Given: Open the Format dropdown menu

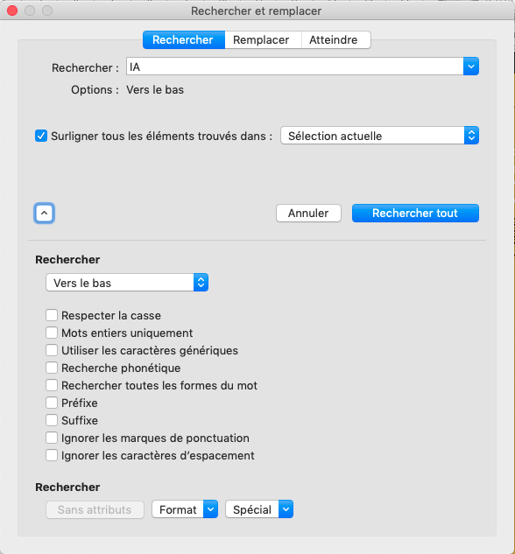Looking at the screenshot, I should click(x=185, y=509).
